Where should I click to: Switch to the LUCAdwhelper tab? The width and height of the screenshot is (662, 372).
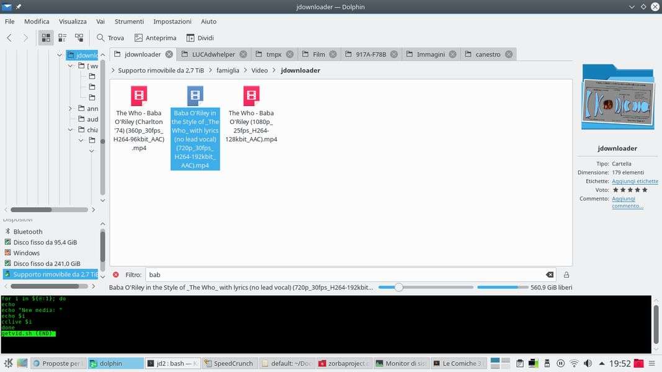[x=213, y=55]
